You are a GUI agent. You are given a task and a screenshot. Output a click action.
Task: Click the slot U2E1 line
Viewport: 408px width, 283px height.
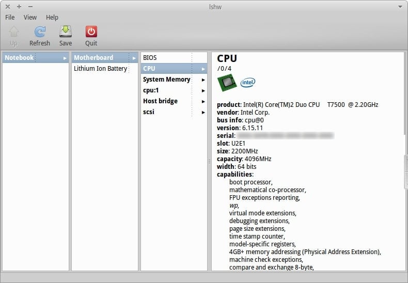coord(231,144)
